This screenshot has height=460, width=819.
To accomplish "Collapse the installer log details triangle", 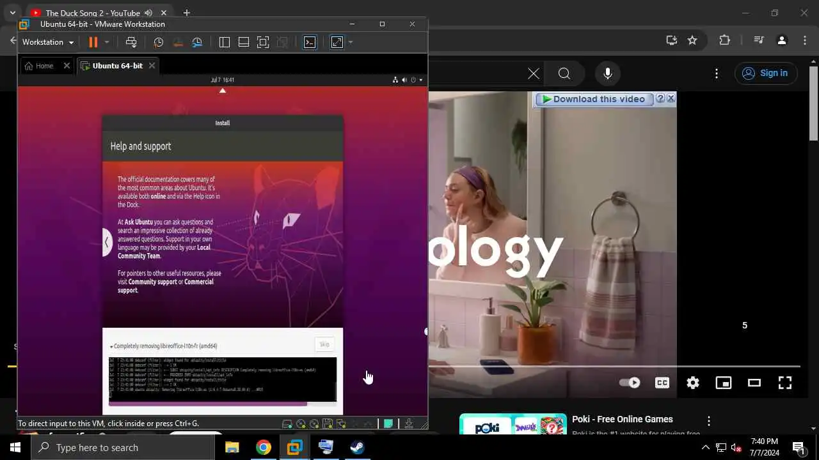I will (x=111, y=346).
